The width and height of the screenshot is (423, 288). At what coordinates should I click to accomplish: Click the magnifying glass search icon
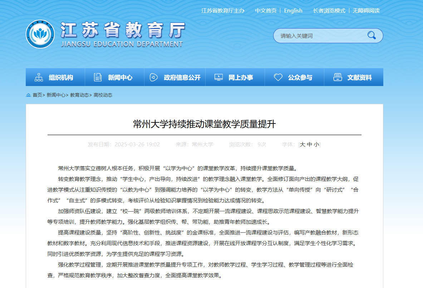[x=372, y=35]
